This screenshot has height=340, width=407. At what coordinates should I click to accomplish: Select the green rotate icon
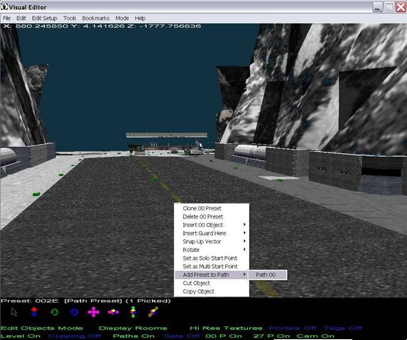pos(54,312)
